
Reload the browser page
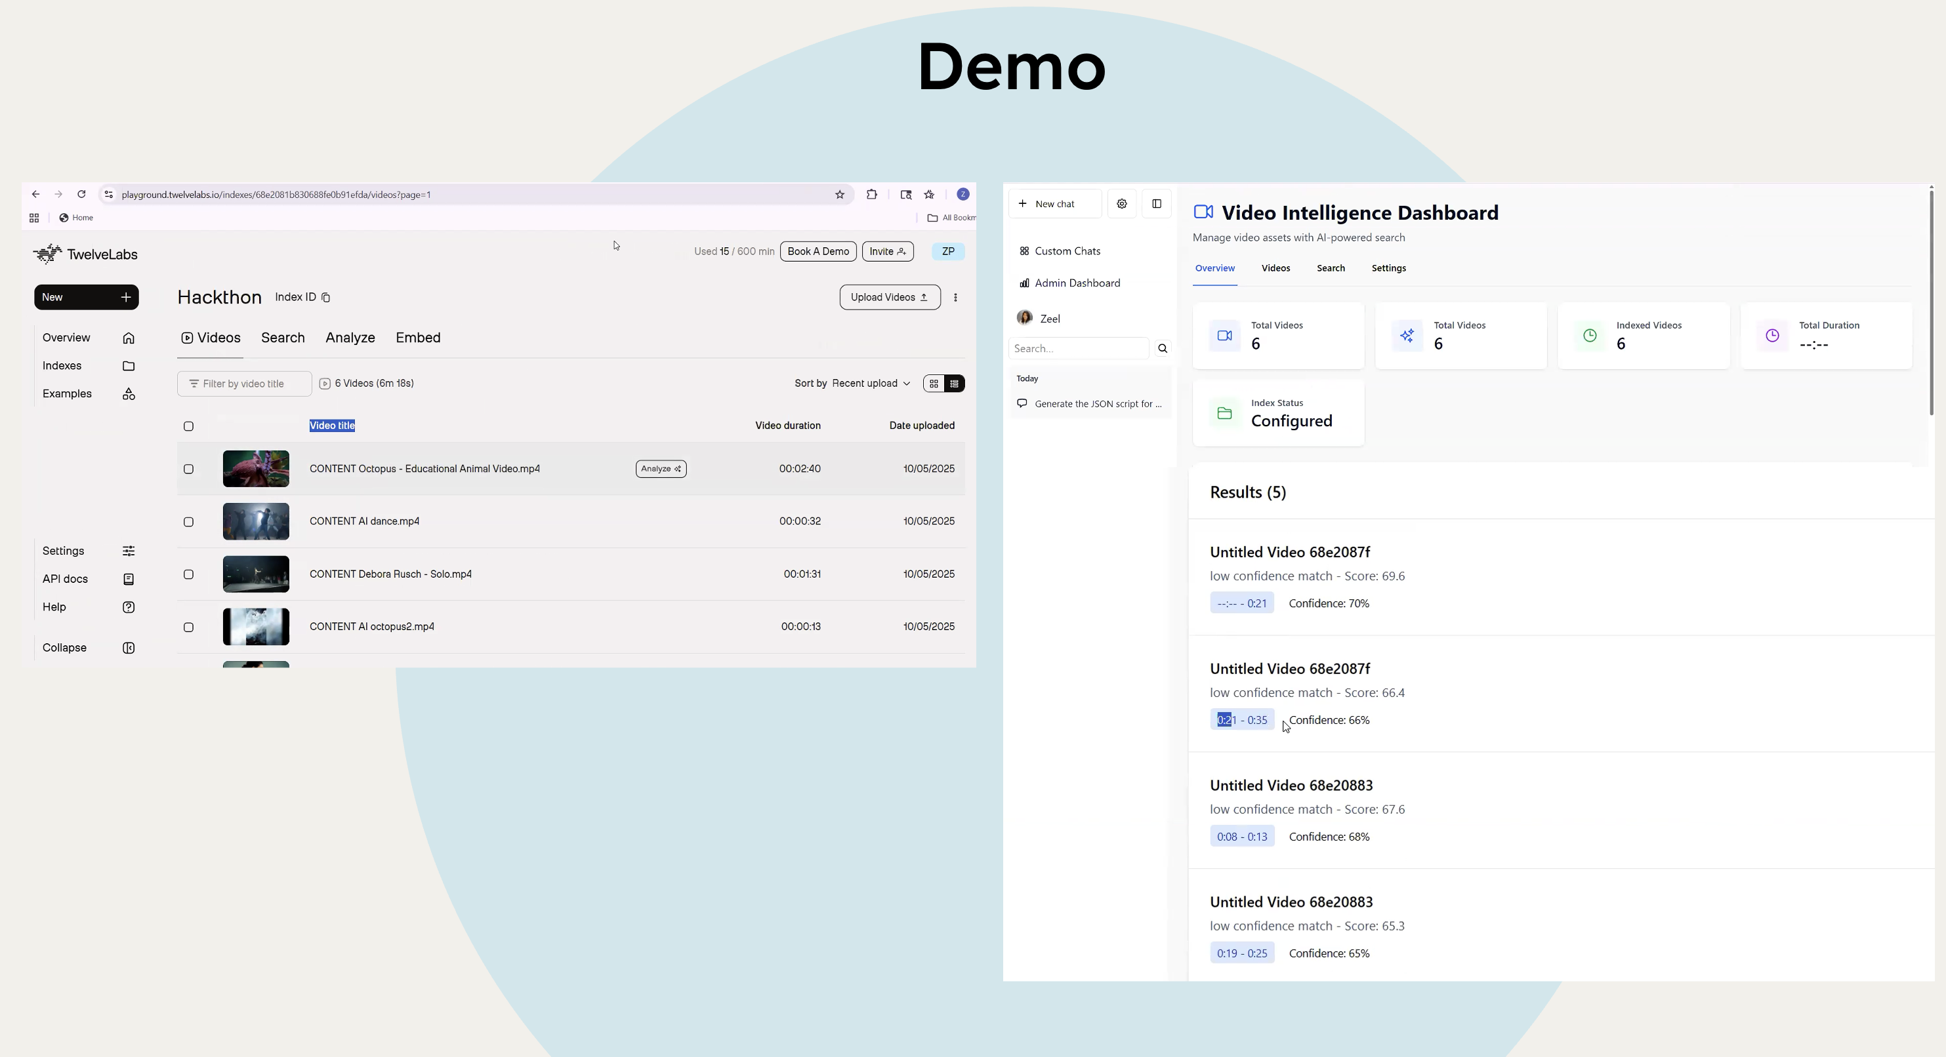click(x=81, y=195)
